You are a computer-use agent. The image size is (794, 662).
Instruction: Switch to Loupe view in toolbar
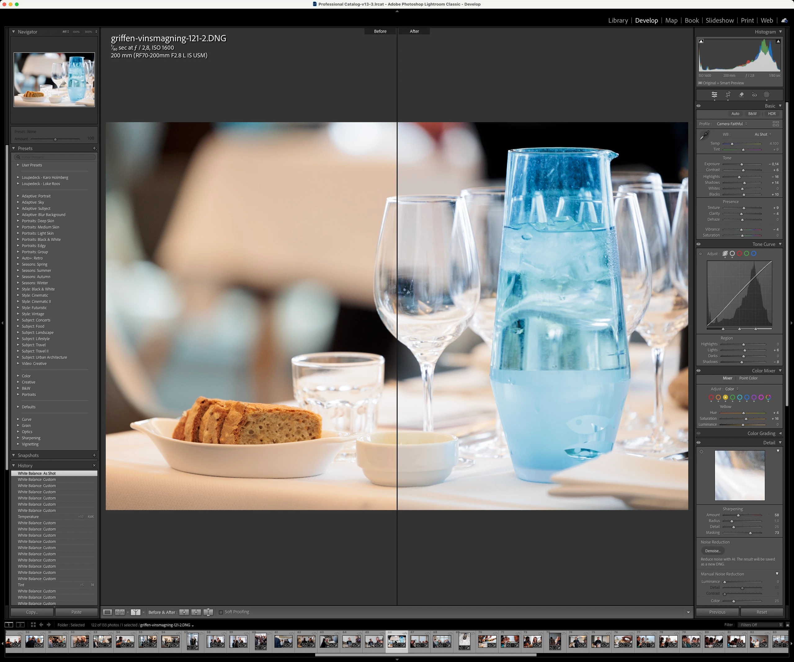click(108, 612)
